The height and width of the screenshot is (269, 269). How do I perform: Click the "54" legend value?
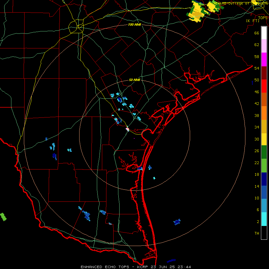pos(257,68)
